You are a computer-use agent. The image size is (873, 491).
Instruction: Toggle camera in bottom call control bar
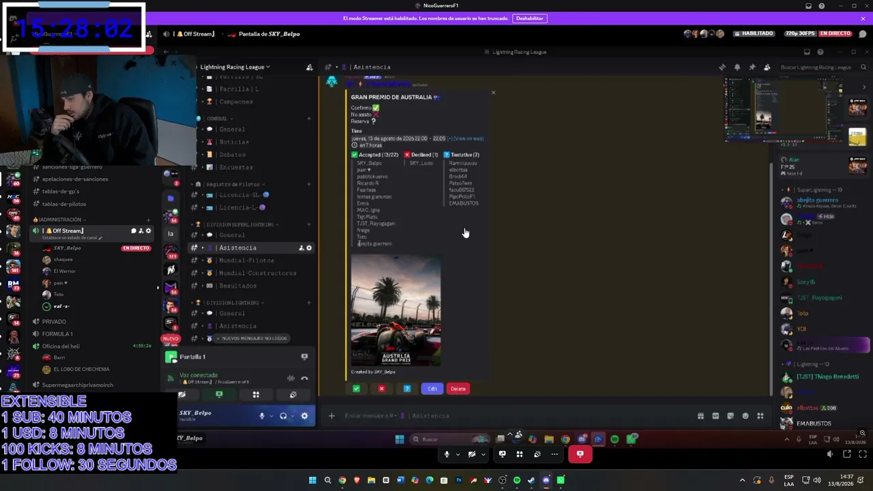coord(472,454)
